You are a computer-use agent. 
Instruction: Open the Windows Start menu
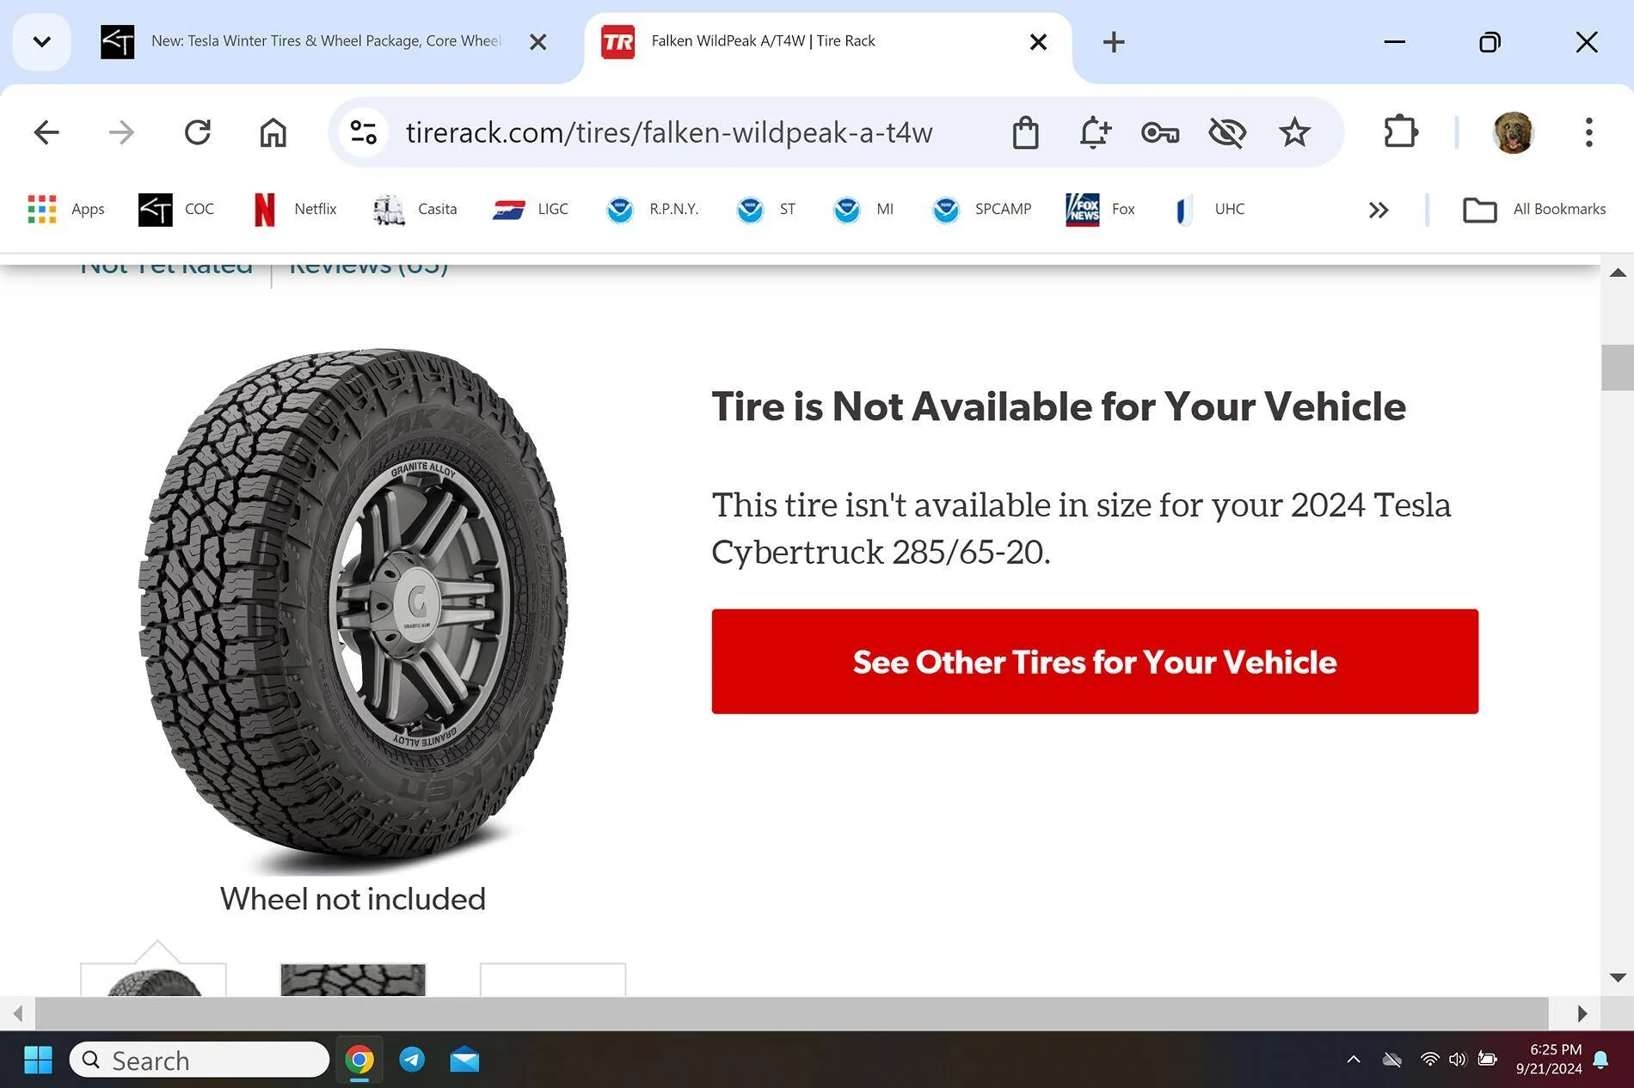click(38, 1060)
